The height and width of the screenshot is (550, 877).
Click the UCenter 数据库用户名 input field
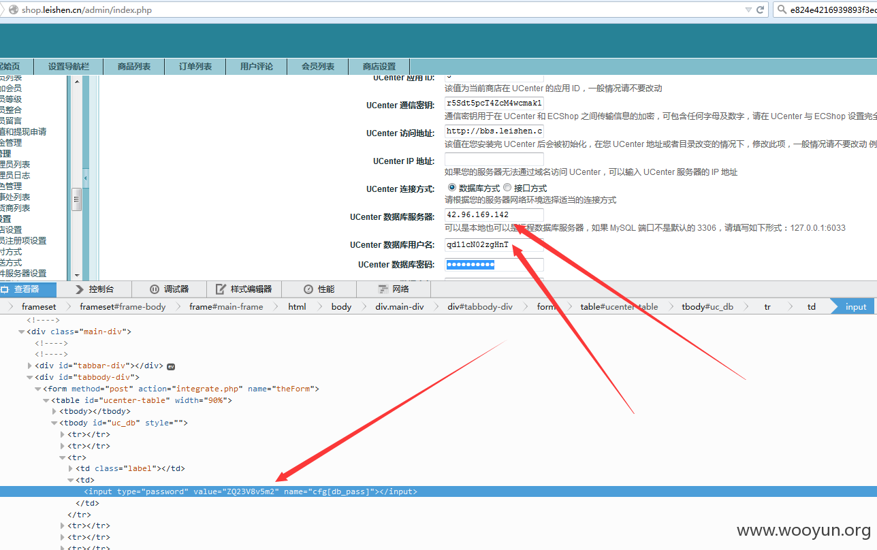(494, 245)
